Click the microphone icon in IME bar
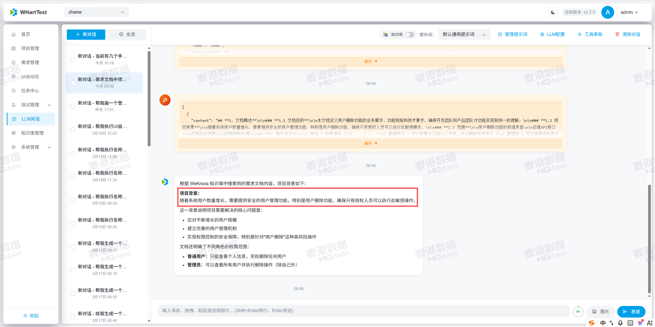The height and width of the screenshot is (327, 655). pyautogui.click(x=620, y=323)
